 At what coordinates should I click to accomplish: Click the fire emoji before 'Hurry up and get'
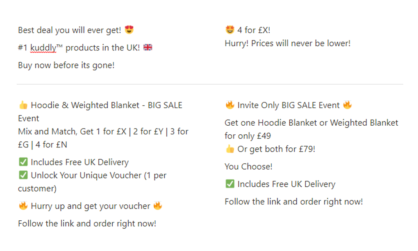tap(23, 206)
